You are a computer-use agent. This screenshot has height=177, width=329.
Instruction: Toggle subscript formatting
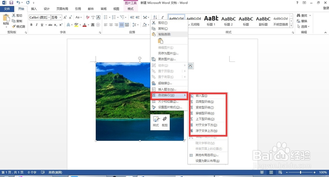[x=56, y=25]
